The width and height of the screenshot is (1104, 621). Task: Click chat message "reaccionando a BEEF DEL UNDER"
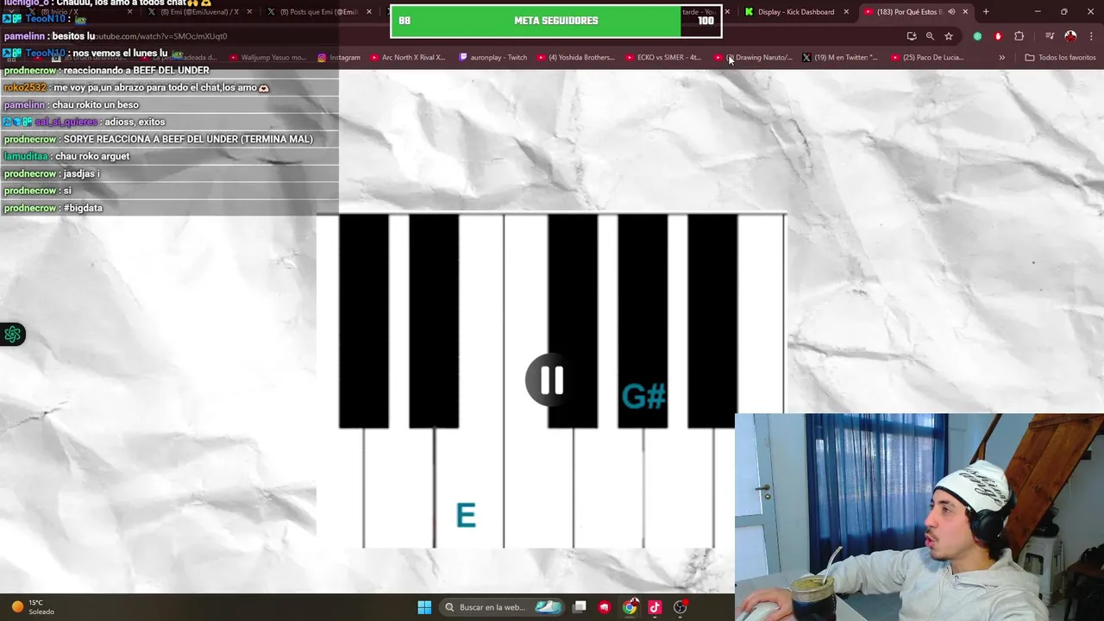click(x=136, y=70)
